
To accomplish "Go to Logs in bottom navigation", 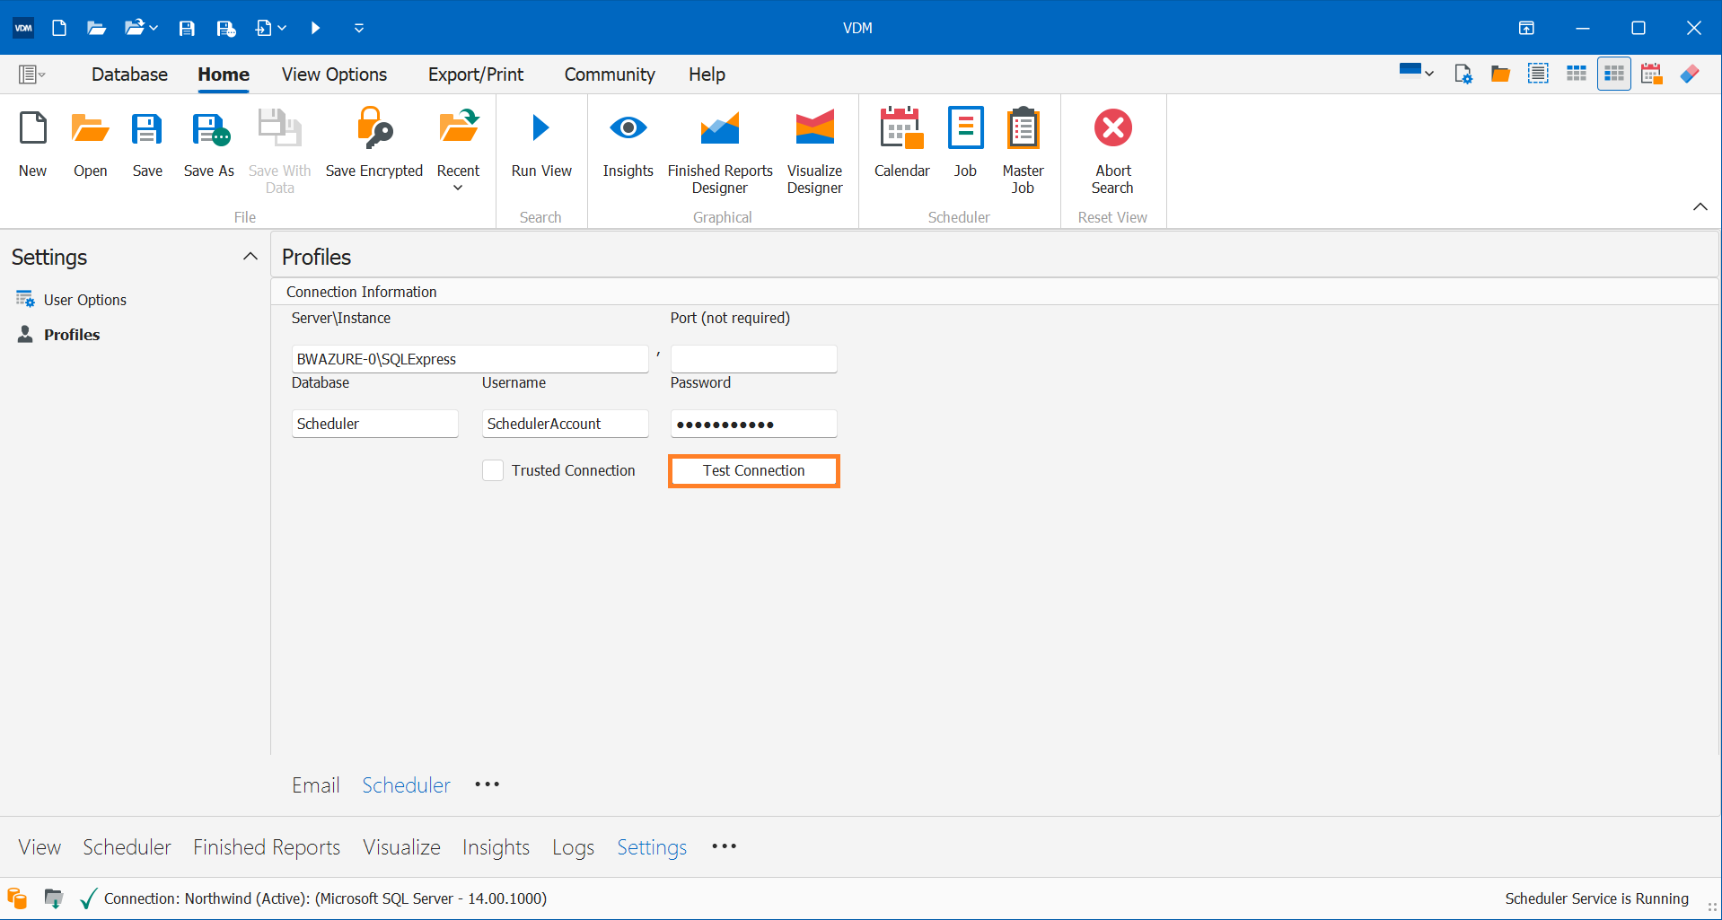I will point(573,847).
